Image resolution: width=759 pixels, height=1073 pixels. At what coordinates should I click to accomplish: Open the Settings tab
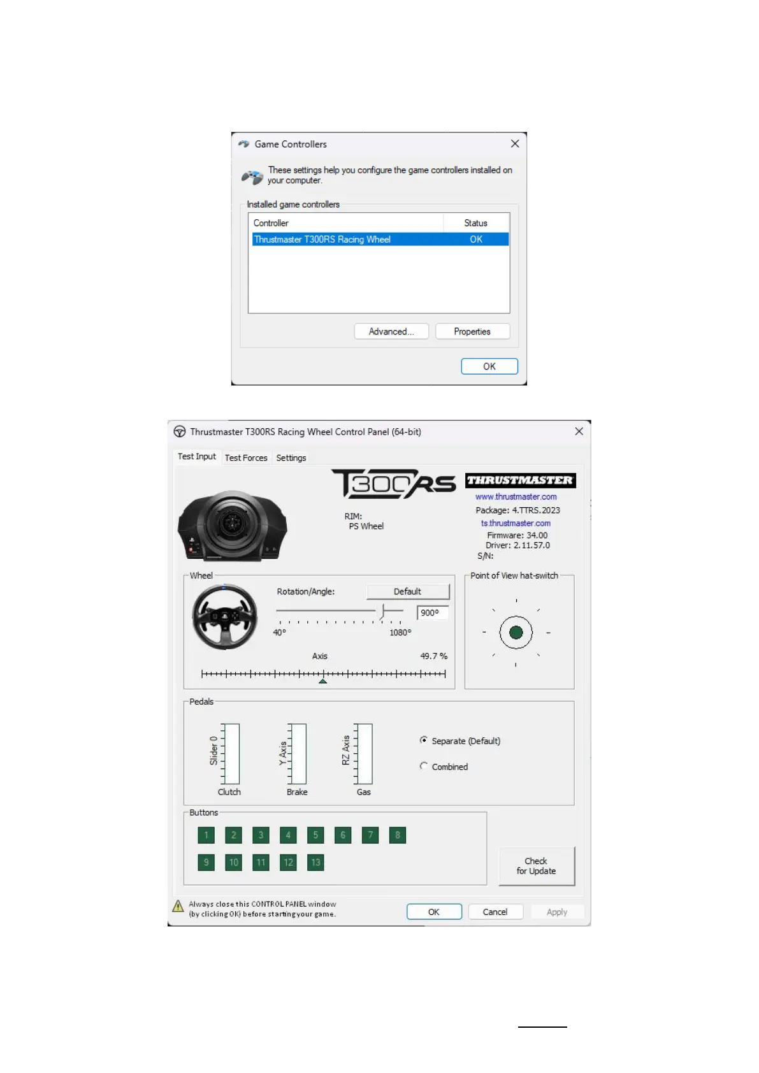click(291, 457)
